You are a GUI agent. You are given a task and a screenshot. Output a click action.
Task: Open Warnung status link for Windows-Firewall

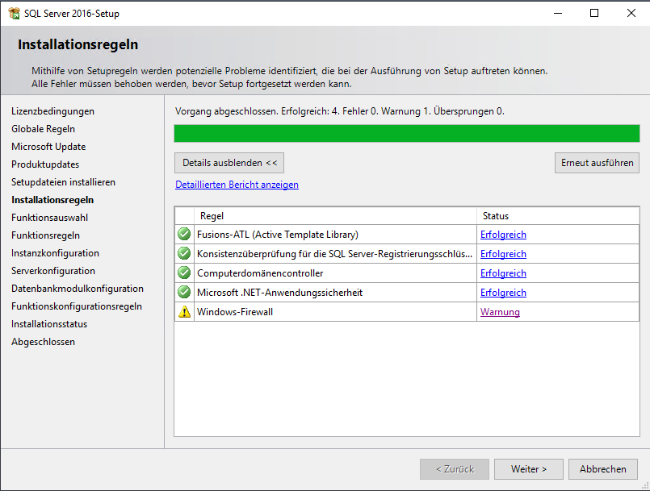pos(500,312)
